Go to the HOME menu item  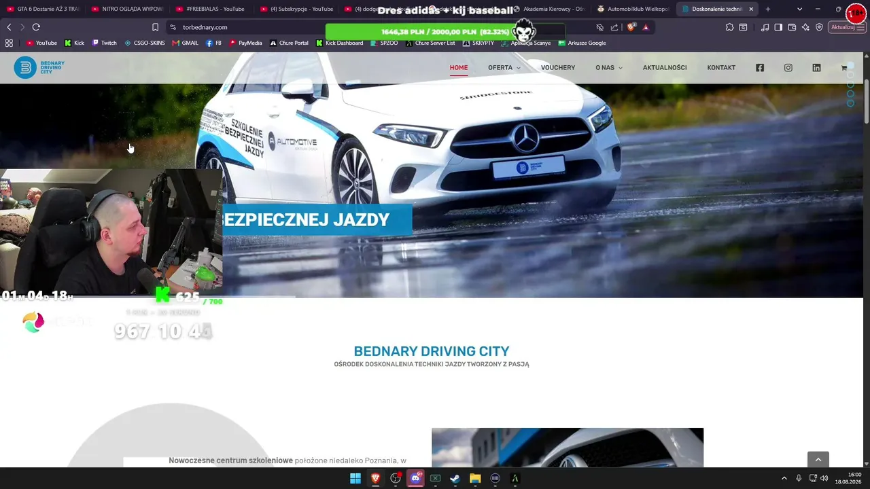click(459, 68)
